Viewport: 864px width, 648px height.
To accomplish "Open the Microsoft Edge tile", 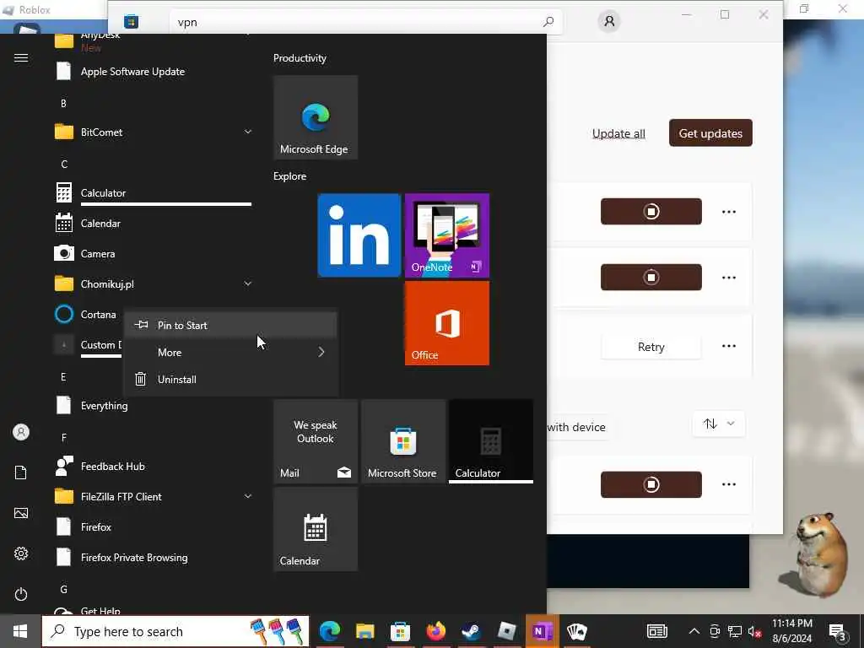I will [316, 117].
